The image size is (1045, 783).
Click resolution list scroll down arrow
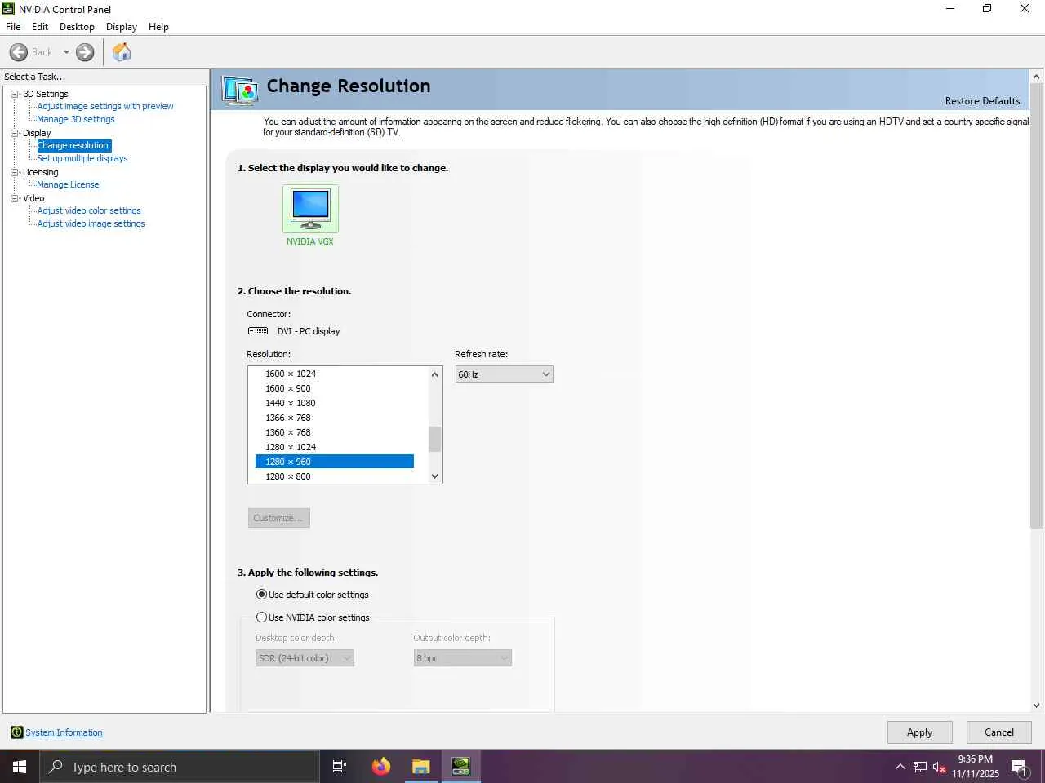coord(435,476)
